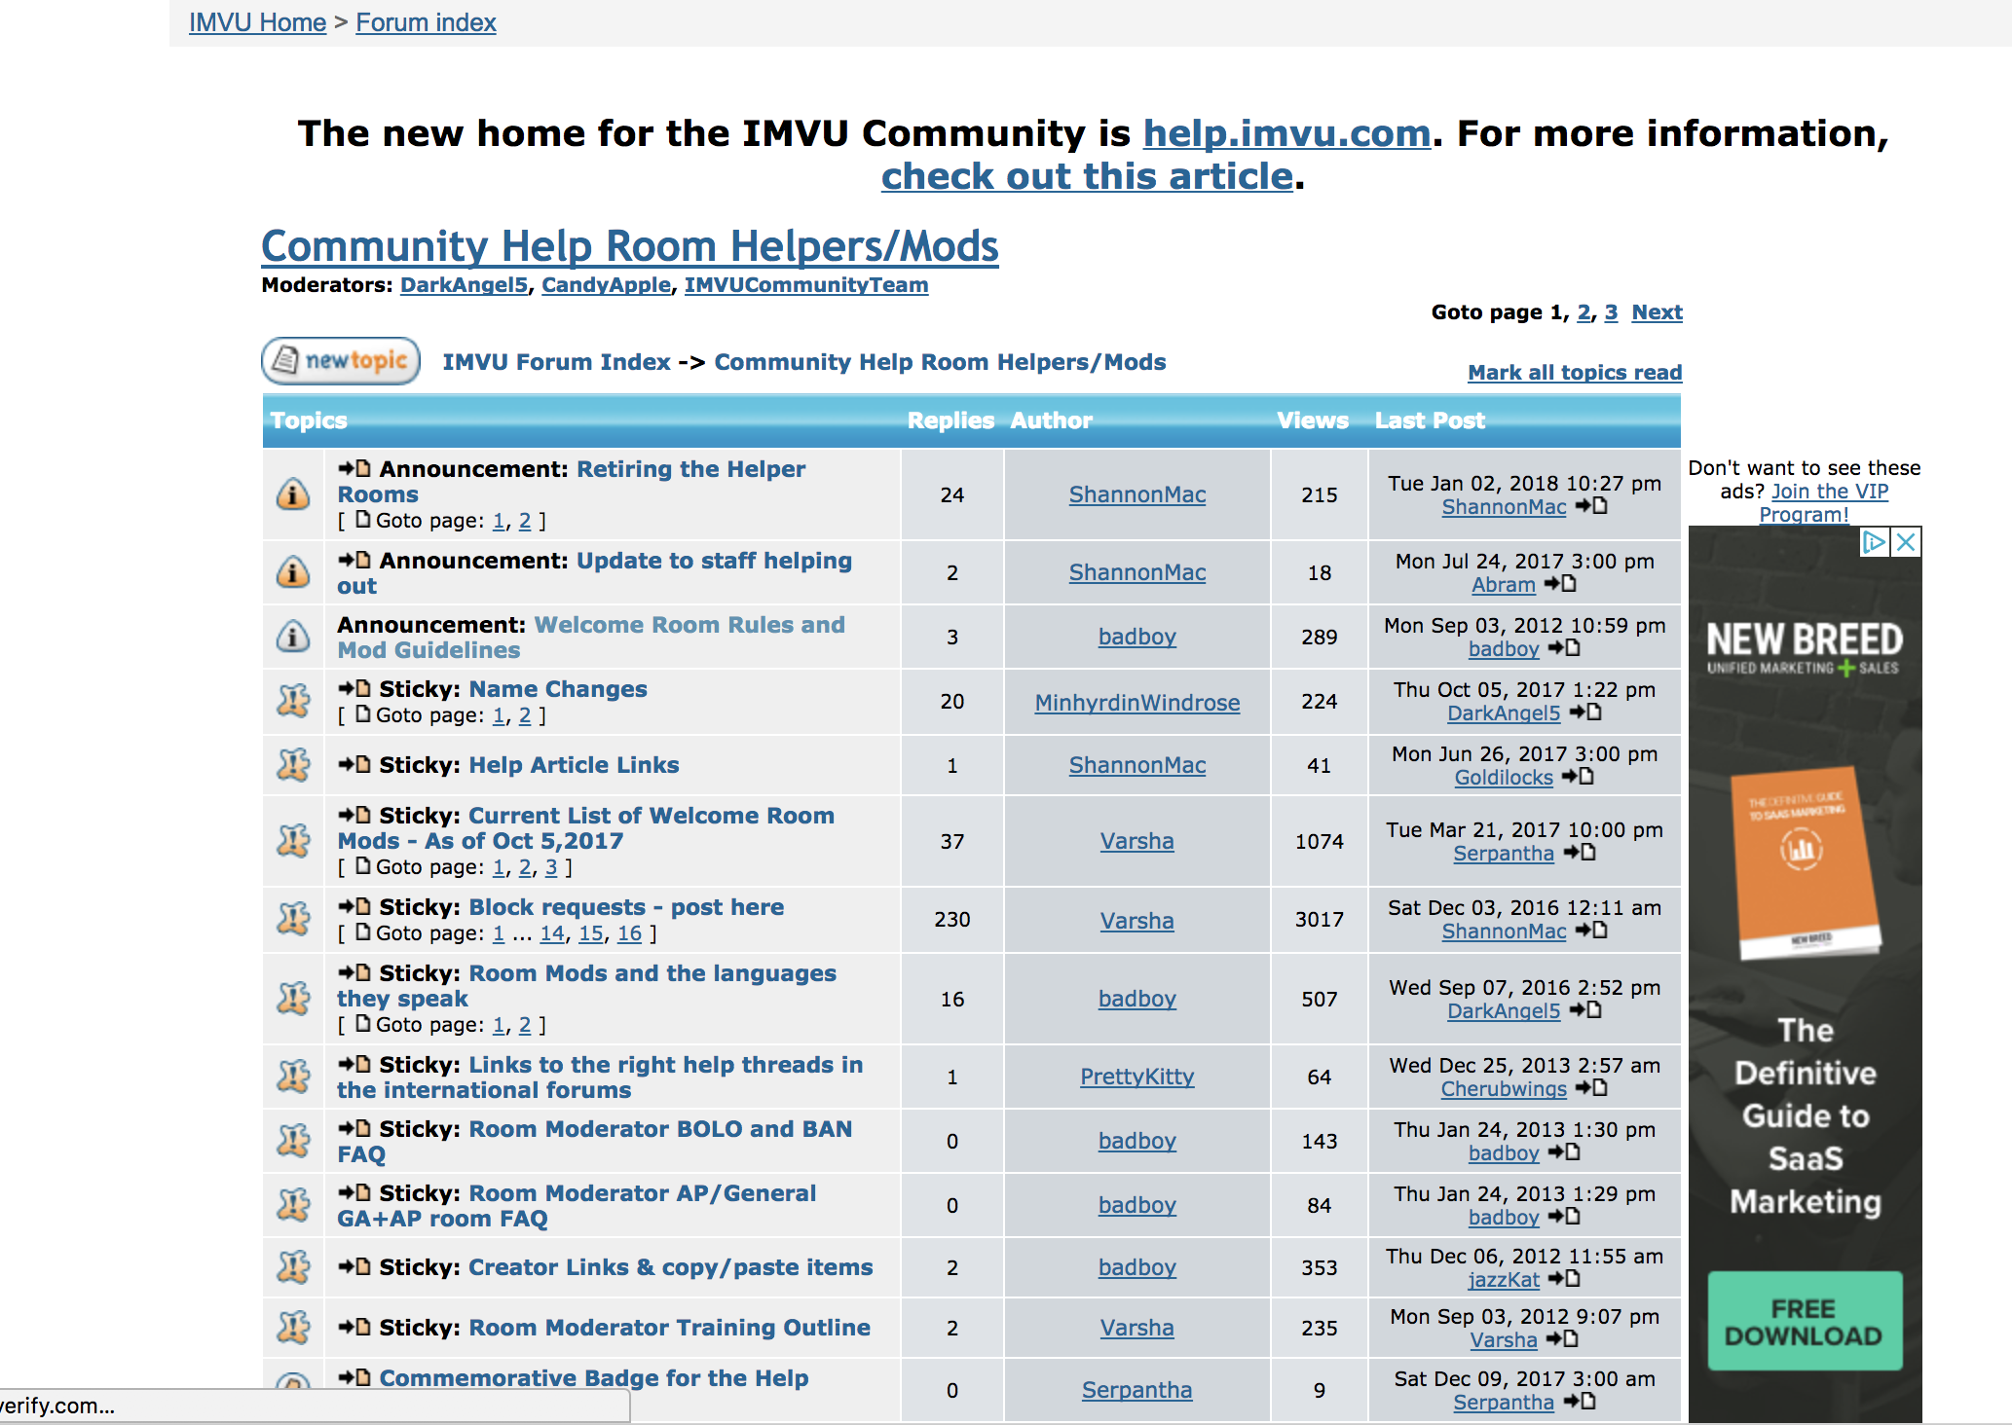Viewport: 2012px width, 1425px height.
Task: Open moderator CandyApple's profile
Action: (606, 285)
